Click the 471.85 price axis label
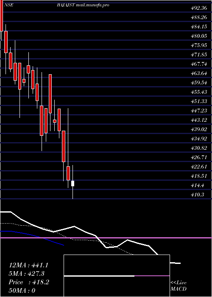 (198, 55)
